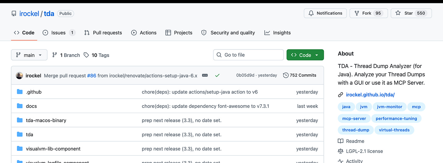Open the Insights tab
Screen dimensions: 443x163
(x=277, y=33)
